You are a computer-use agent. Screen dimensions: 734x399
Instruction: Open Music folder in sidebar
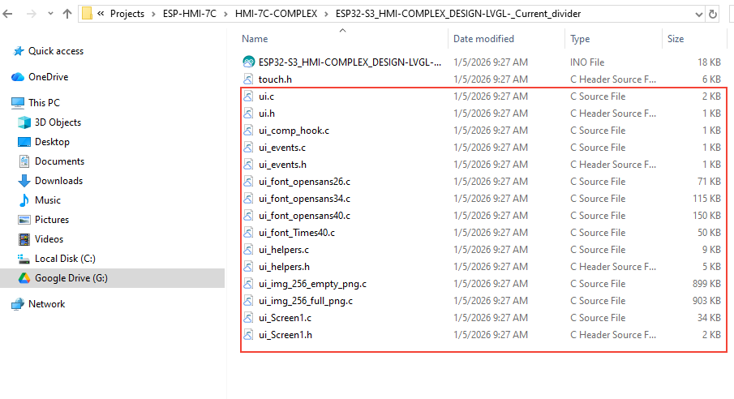tap(48, 200)
